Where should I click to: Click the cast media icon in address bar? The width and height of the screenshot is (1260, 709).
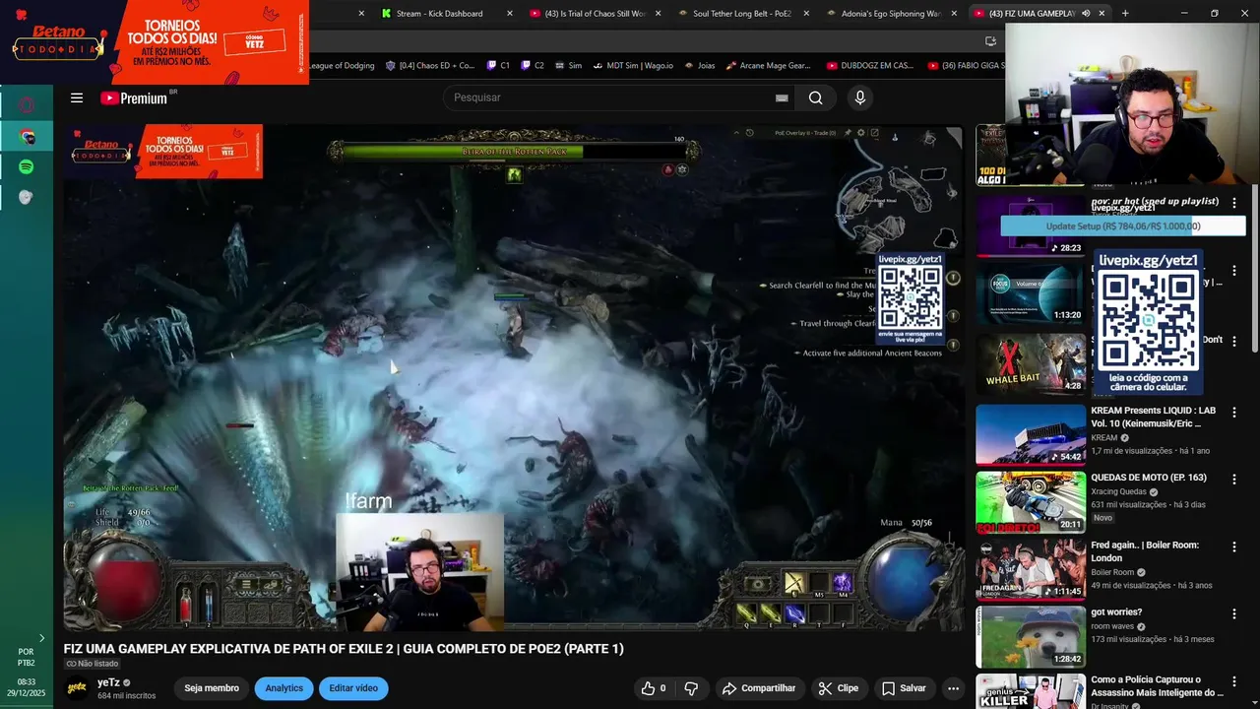(990, 41)
